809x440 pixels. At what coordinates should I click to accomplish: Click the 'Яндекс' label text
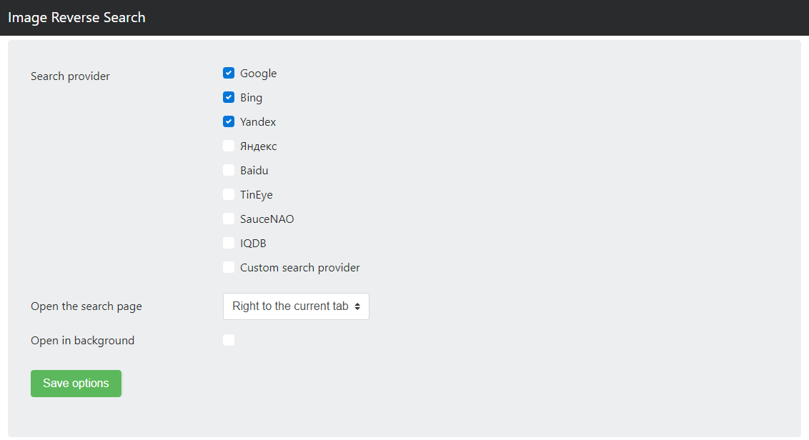coord(259,146)
